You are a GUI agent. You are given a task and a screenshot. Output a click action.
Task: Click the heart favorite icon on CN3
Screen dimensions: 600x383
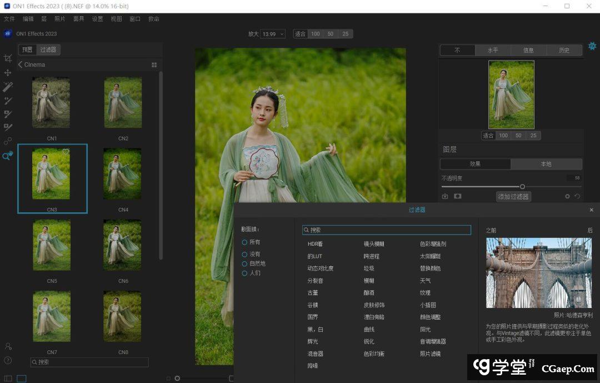point(66,152)
